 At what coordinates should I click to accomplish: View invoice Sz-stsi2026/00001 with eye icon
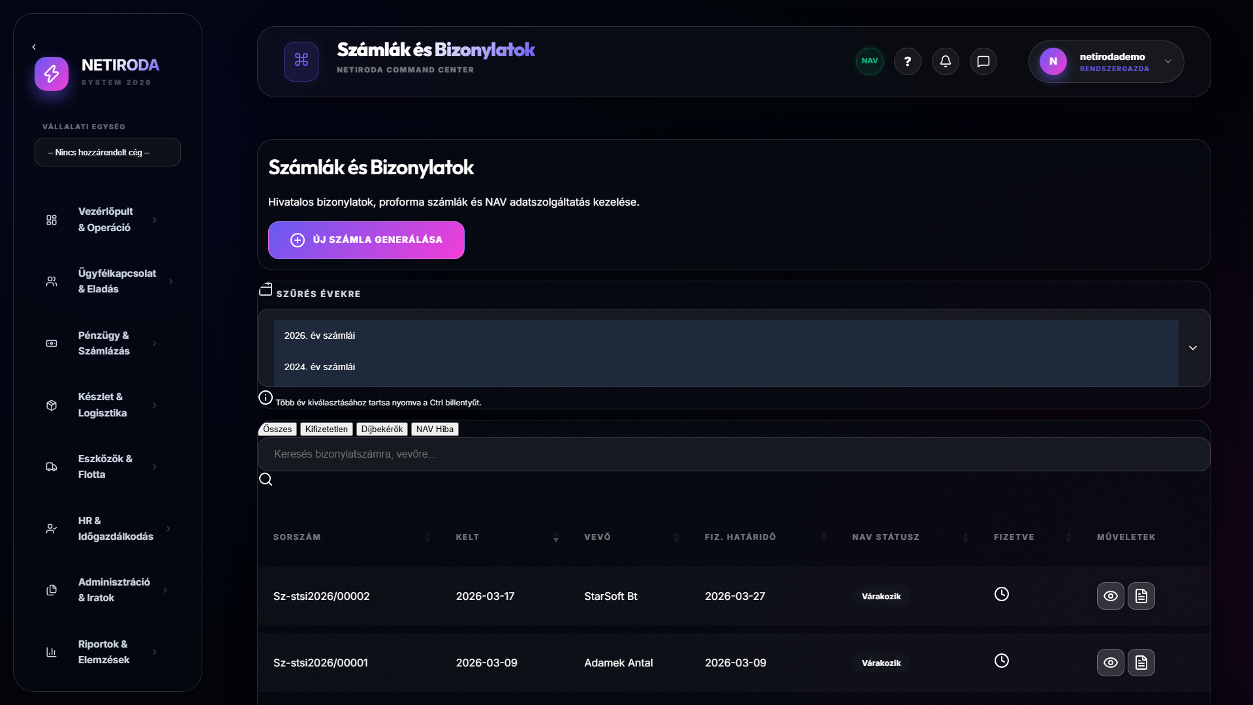pyautogui.click(x=1110, y=663)
